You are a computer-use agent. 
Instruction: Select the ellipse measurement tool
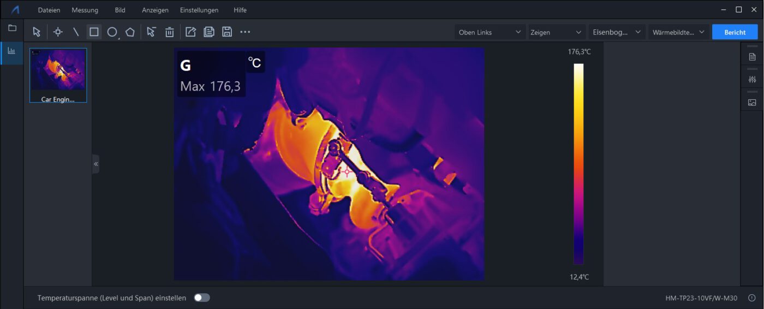112,32
